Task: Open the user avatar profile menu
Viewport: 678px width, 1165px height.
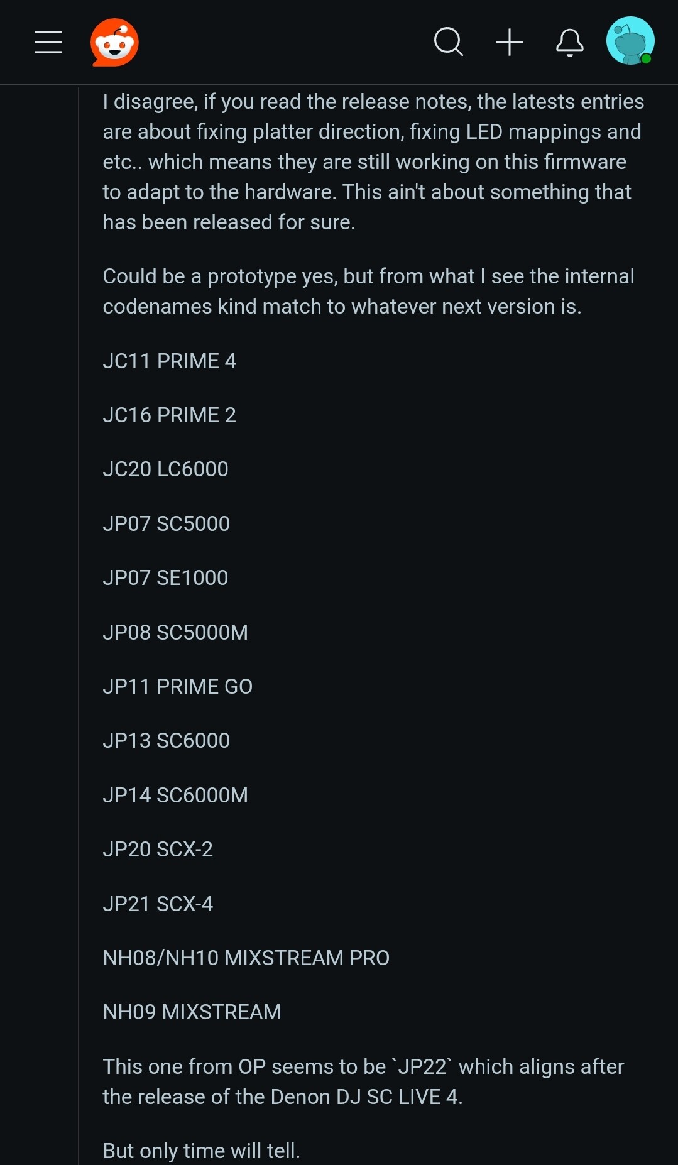Action: click(630, 41)
